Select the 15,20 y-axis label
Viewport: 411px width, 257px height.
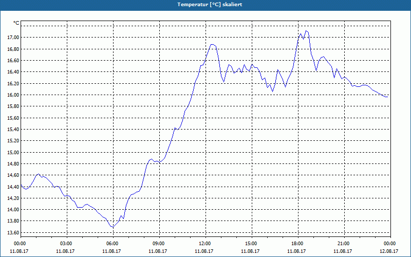[x=13, y=141]
